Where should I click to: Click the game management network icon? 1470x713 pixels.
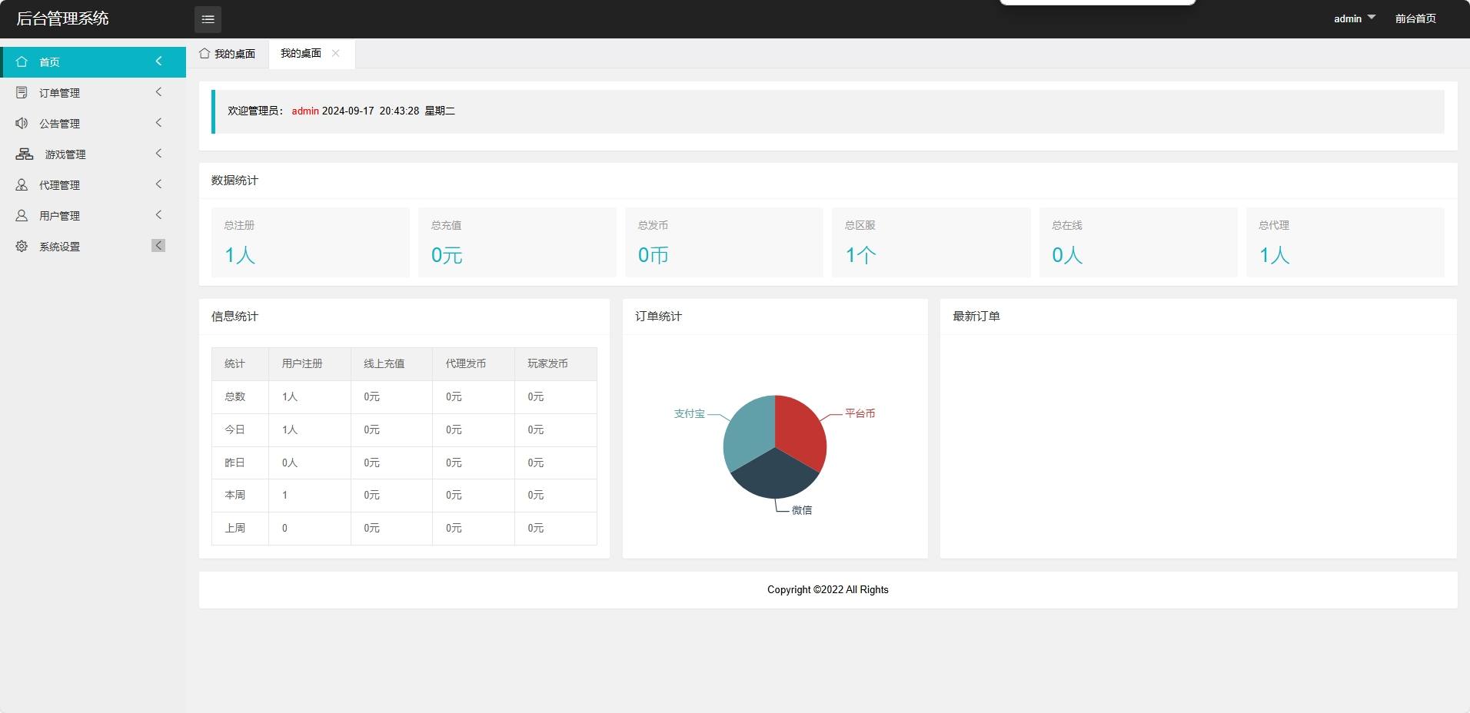[x=25, y=154]
